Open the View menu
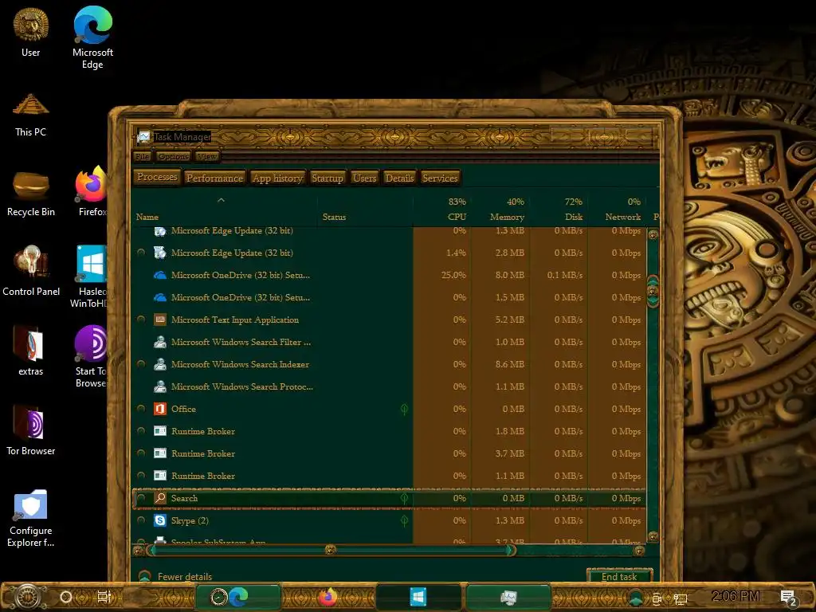816x612 pixels. [206, 157]
